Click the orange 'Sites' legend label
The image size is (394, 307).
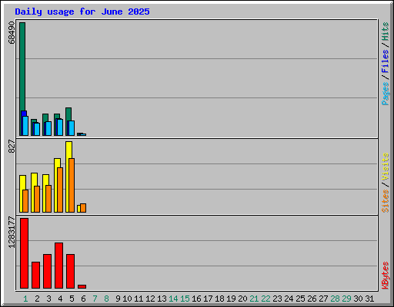coord(385,201)
